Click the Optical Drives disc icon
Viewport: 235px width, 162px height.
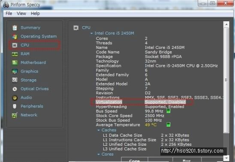[x=15, y=89]
